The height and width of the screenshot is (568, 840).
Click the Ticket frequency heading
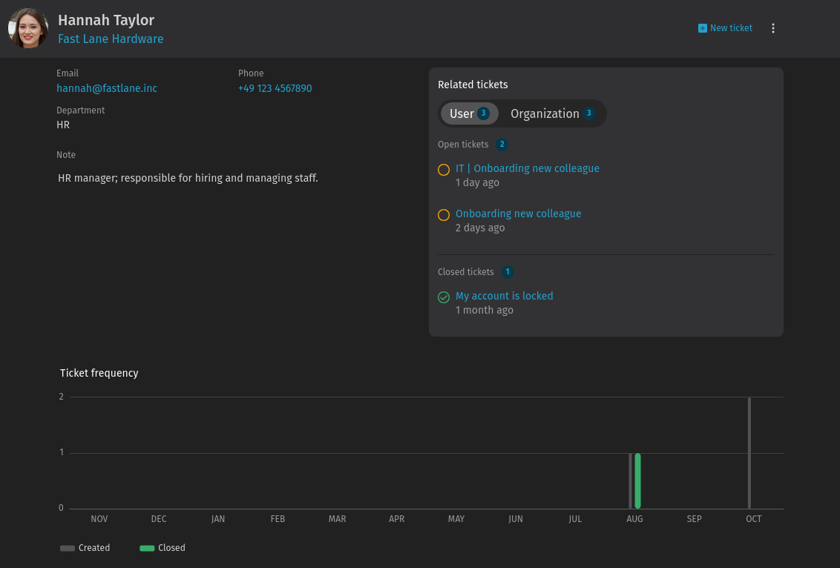[99, 373]
